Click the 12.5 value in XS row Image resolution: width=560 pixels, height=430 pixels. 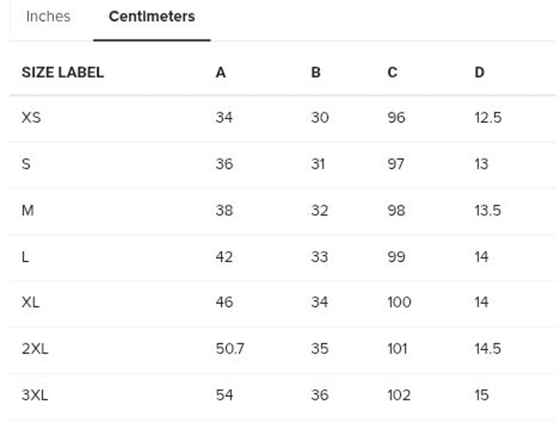[487, 117]
